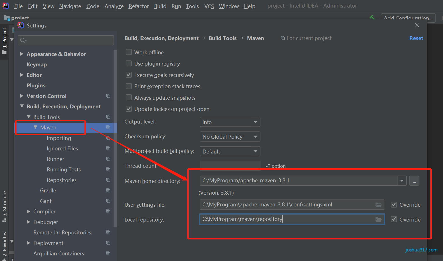Click project-level icon next to Repositories
Viewport: 443px width, 261px height.
pos(108,180)
